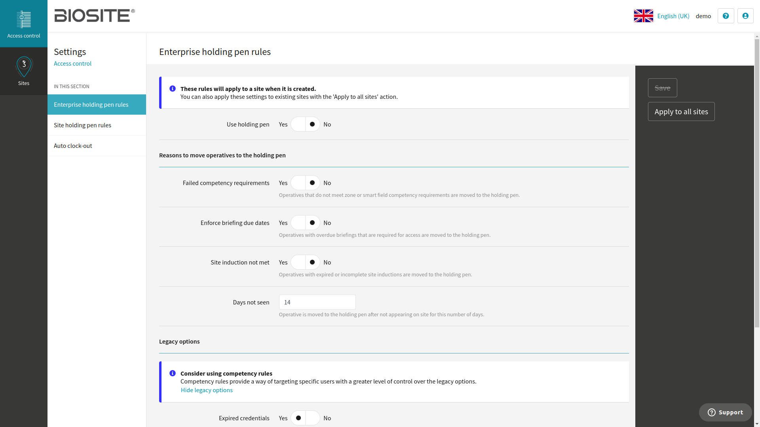This screenshot has width=760, height=427.
Task: Click scrollbar down arrow at bottom
Action: point(757,424)
